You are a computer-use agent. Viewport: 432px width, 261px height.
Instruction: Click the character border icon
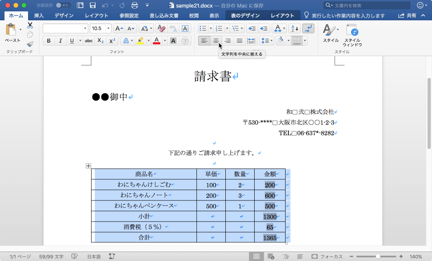(185, 28)
